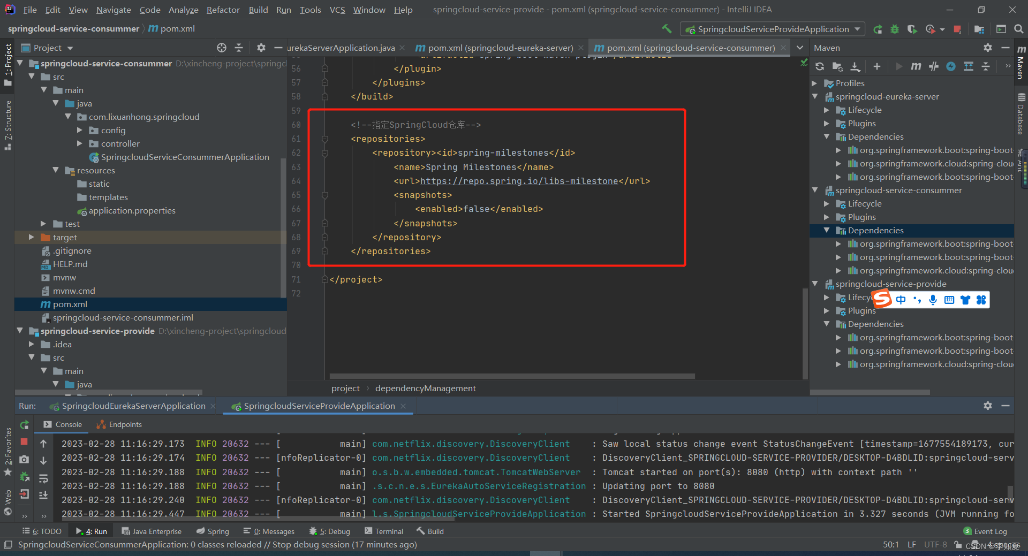Viewport: 1028px width, 556px height.
Task: Click the Build Project hammer icon
Action: click(x=667, y=29)
